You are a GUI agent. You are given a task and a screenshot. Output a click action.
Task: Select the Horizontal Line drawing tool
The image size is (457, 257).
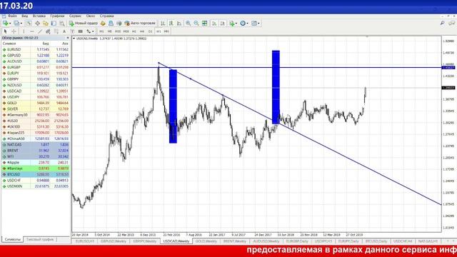[31, 31]
